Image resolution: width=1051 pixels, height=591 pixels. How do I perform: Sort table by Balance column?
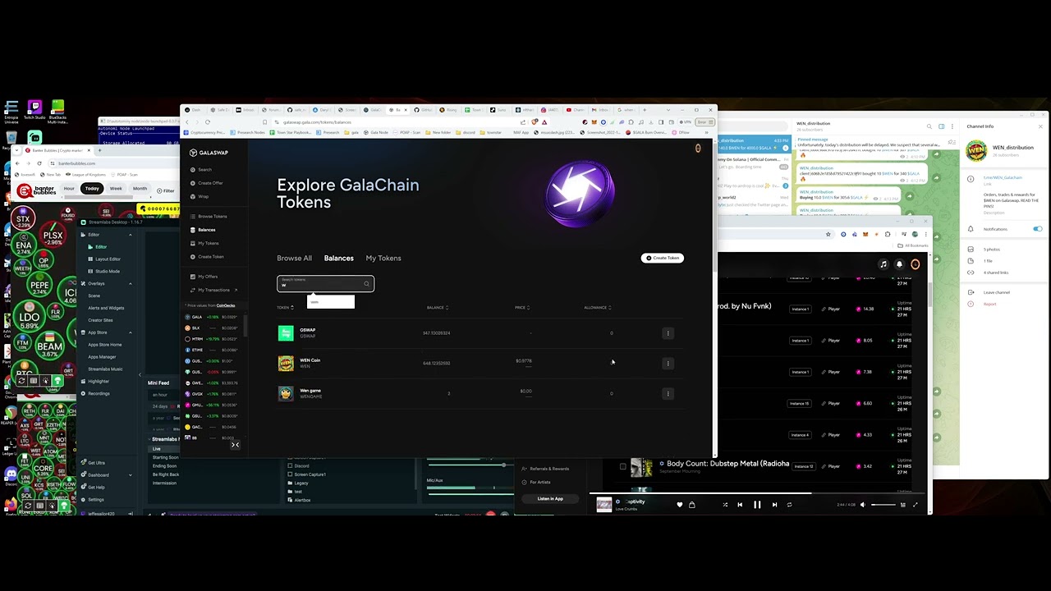[x=437, y=308]
